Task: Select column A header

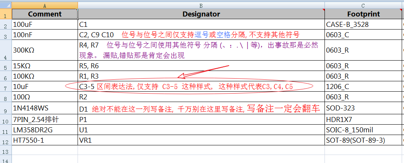Action: (45, 5)
